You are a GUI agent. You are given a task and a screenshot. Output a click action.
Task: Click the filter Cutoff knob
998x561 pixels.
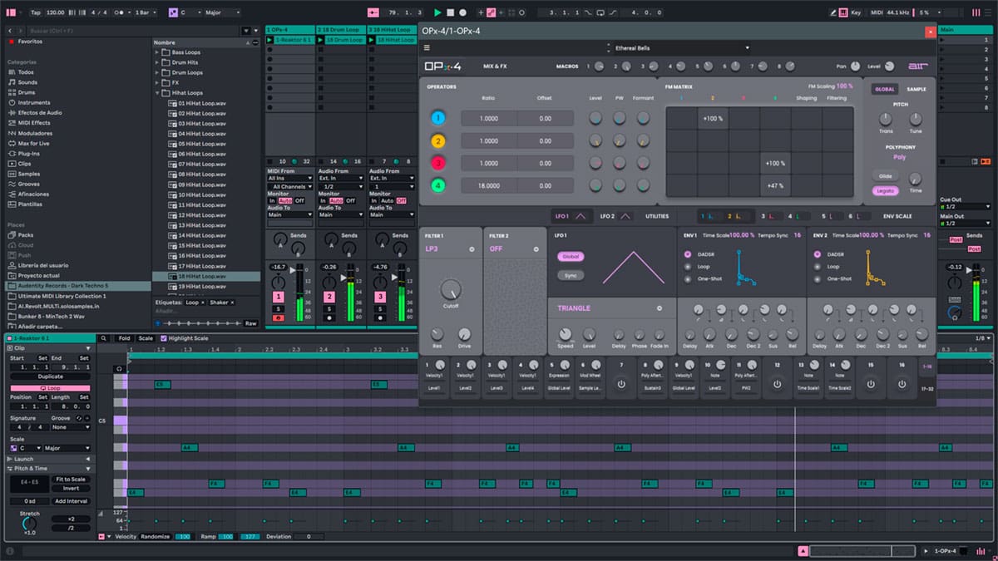point(450,289)
